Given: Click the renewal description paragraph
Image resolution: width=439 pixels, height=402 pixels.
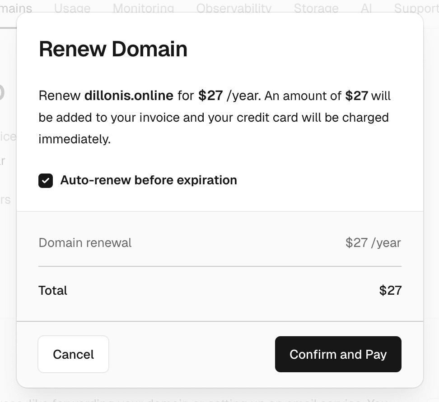Looking at the screenshot, I should pos(215,117).
